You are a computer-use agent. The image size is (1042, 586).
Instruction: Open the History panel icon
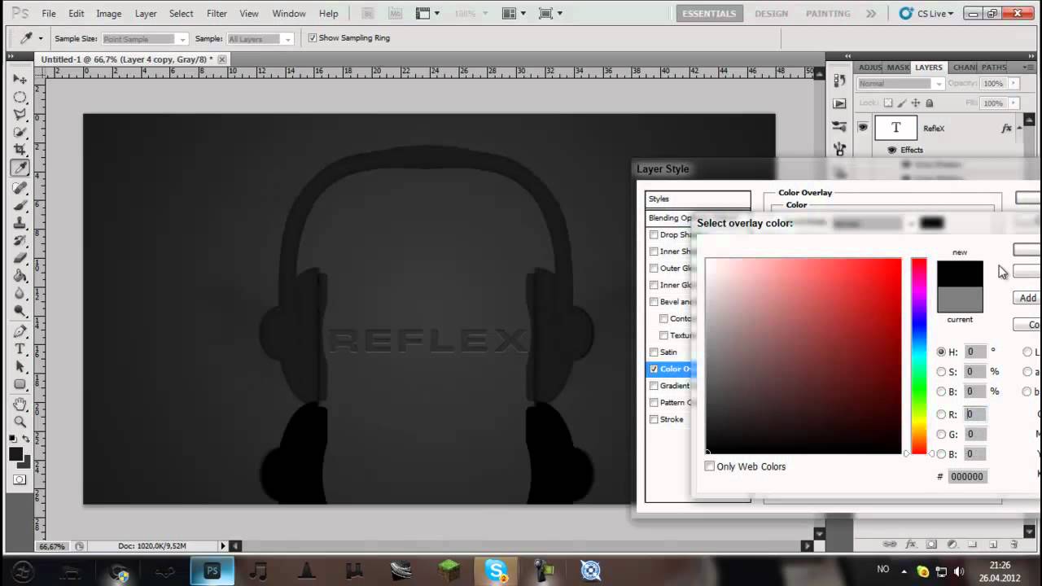point(839,81)
